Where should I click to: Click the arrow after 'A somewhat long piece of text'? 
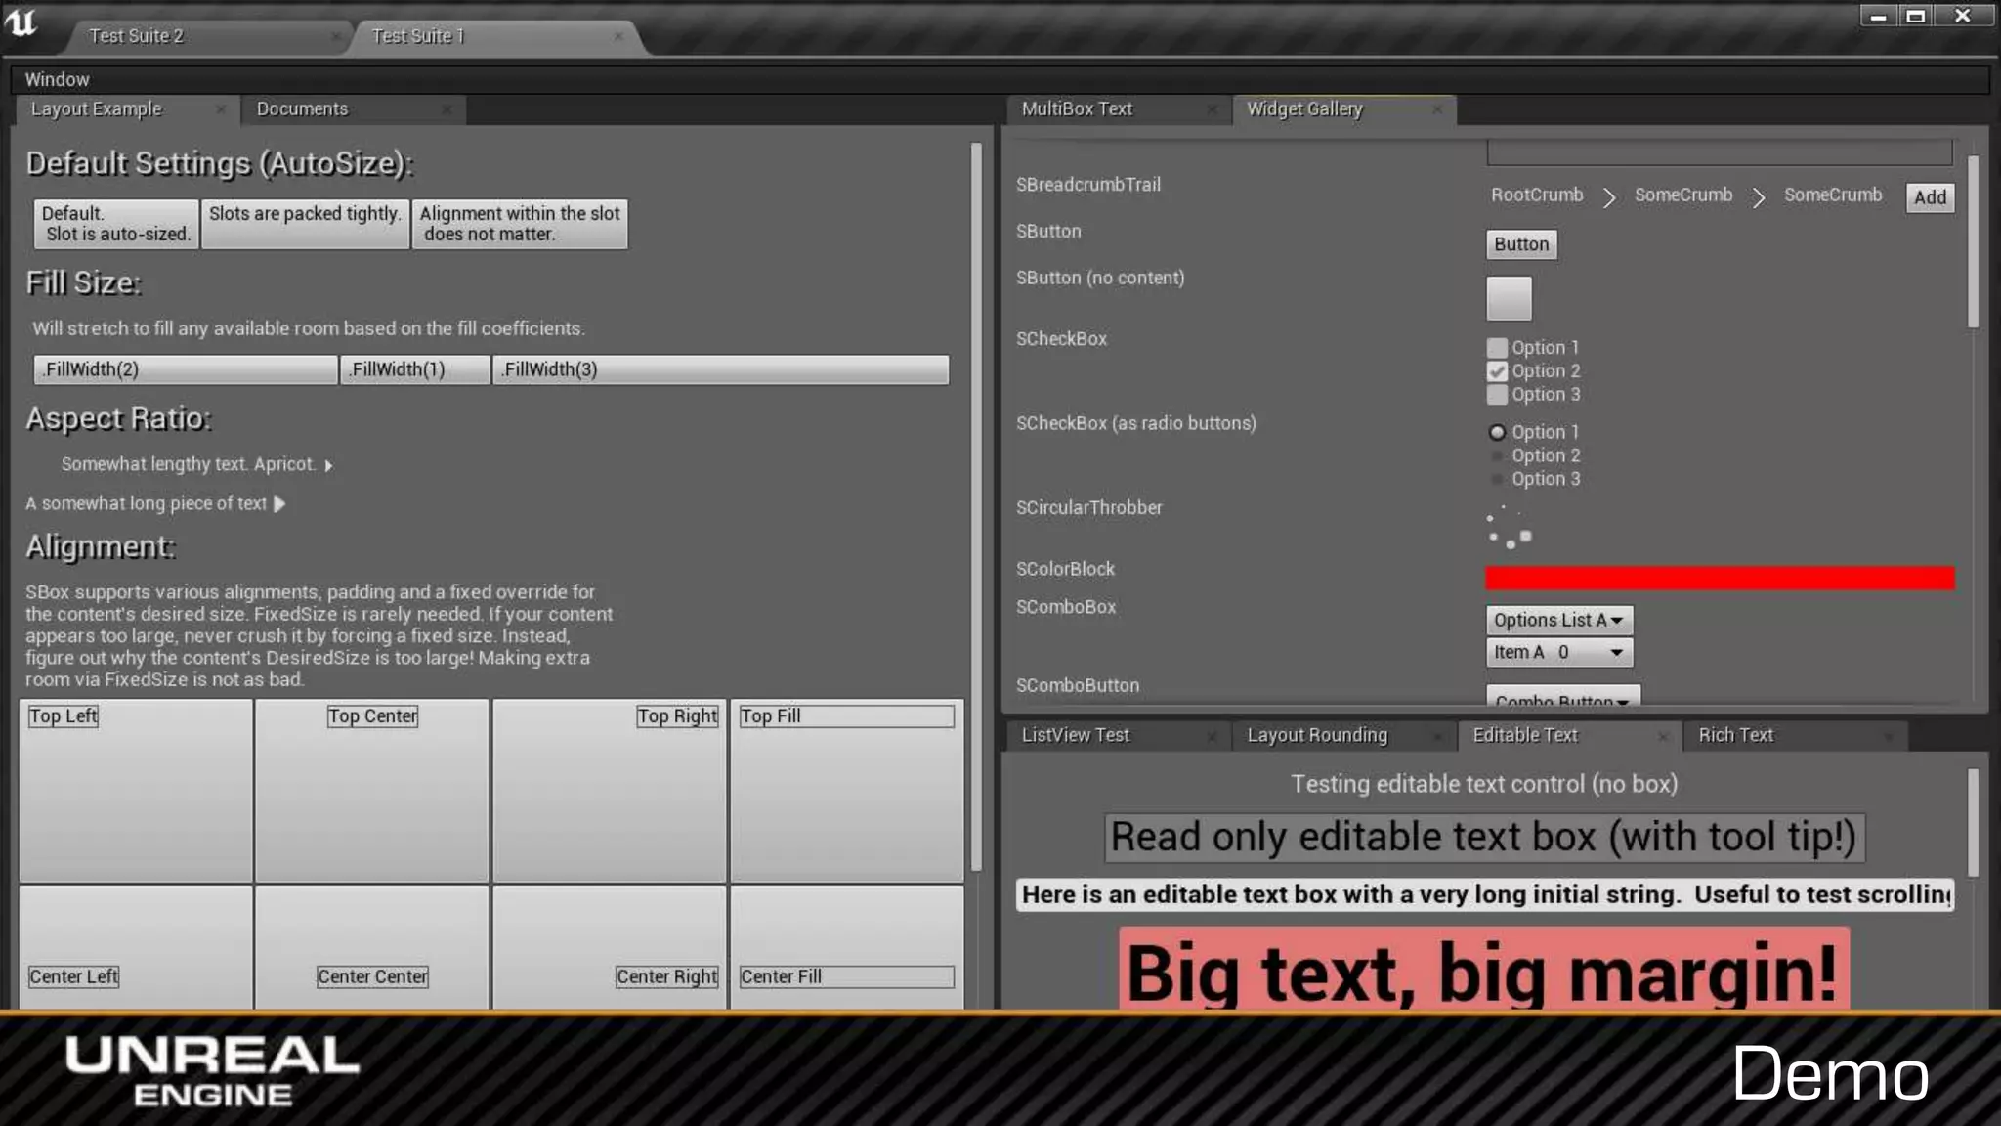pyautogui.click(x=279, y=504)
